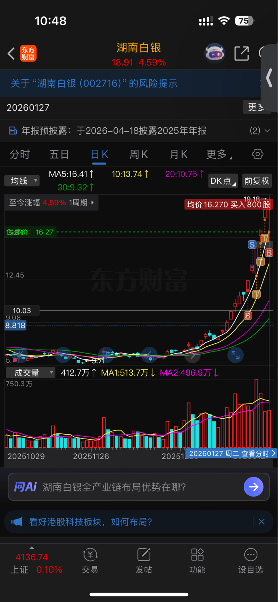
Task: Open 湖南白银 risk warning notice
Action: pyautogui.click(x=94, y=84)
